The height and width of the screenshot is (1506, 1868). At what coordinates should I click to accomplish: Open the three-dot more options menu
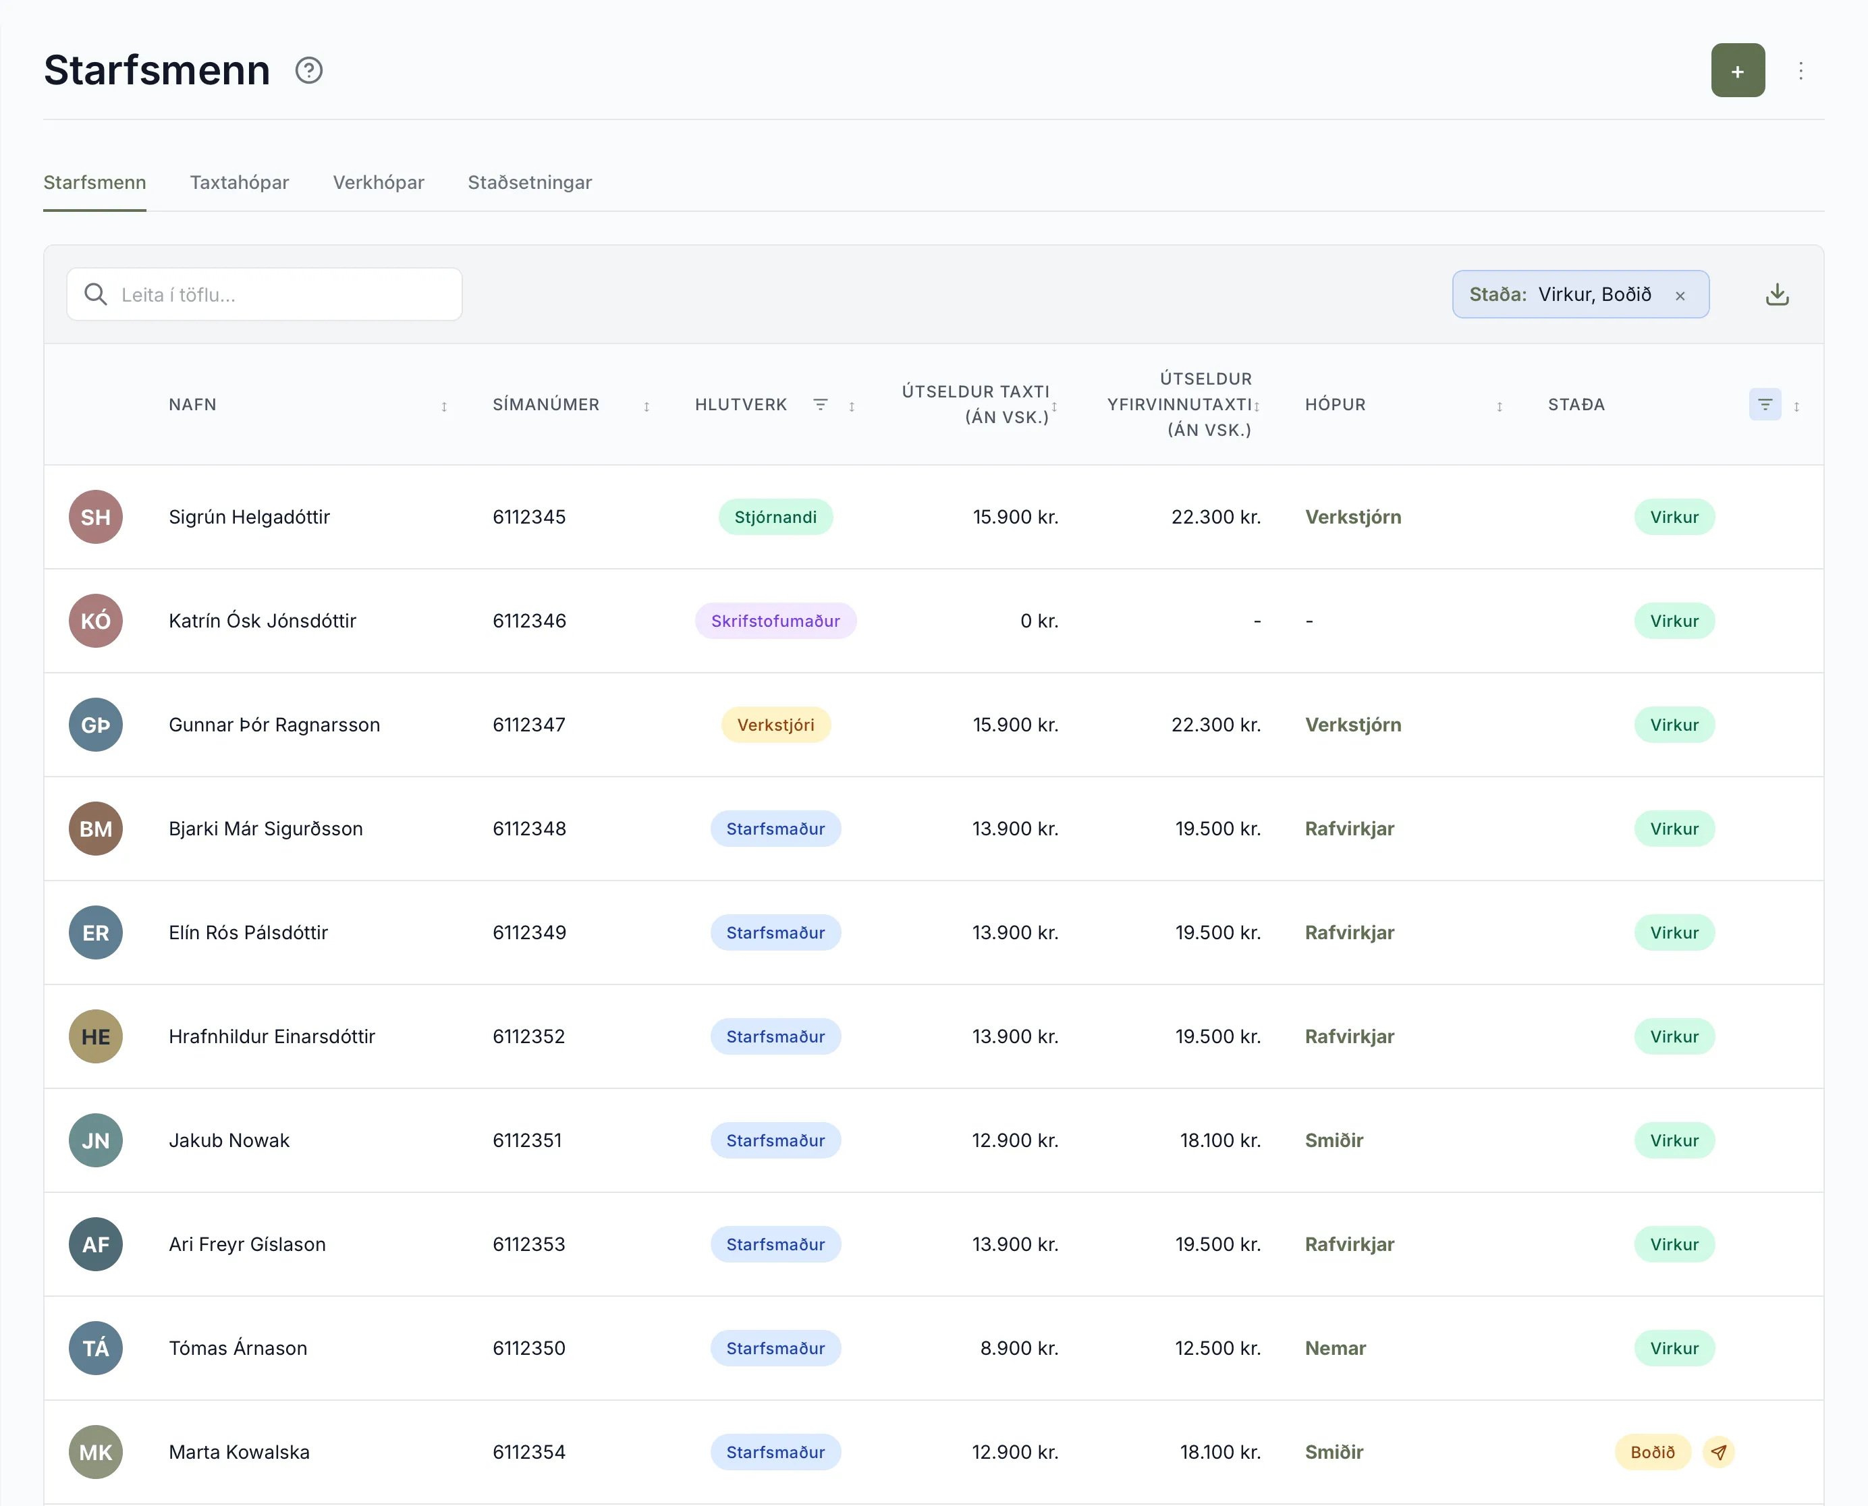[1801, 70]
